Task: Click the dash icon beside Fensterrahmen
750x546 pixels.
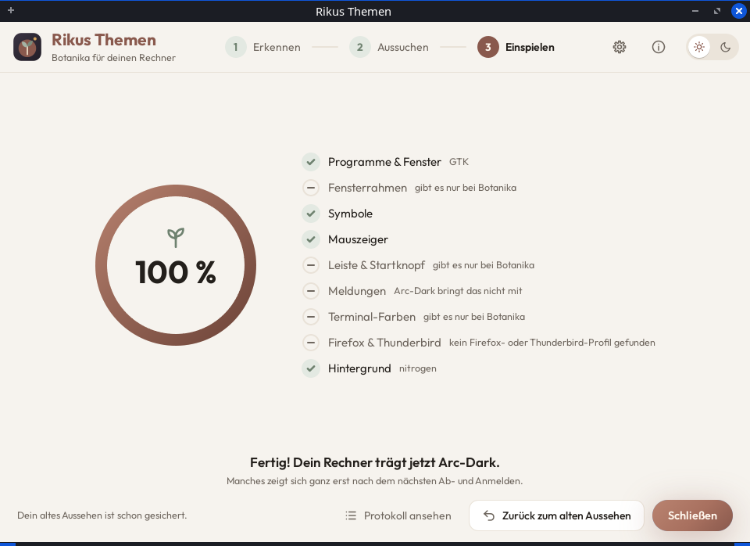Action: point(311,188)
